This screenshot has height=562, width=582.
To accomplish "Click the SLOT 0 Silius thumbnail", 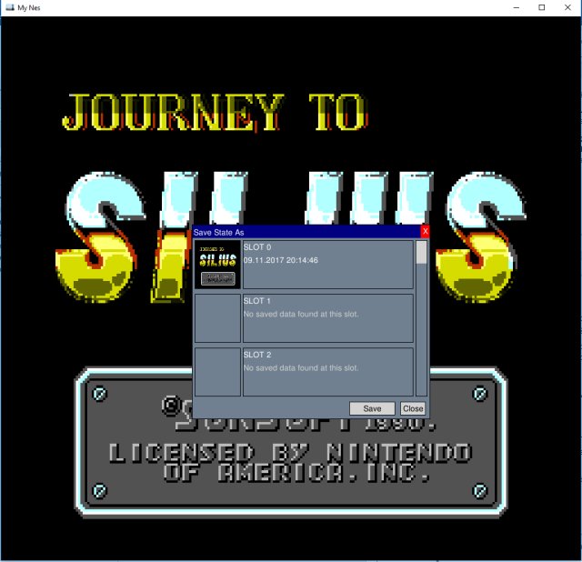I will [x=217, y=265].
